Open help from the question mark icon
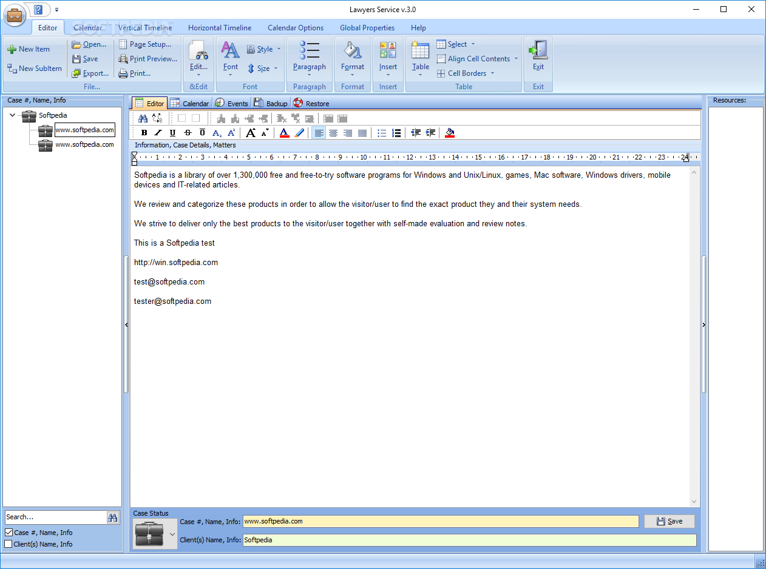This screenshot has height=569, width=766. point(39,10)
